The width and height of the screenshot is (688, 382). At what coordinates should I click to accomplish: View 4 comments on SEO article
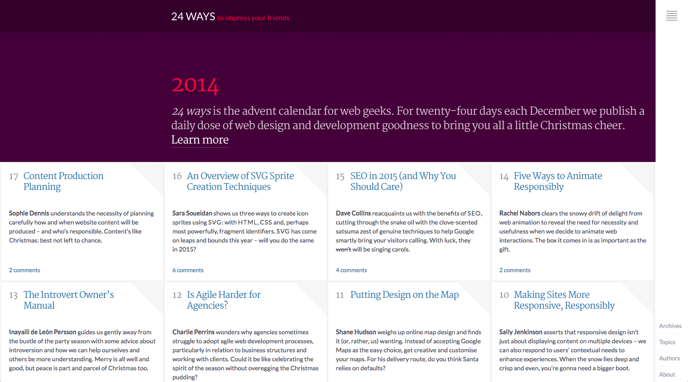(x=351, y=270)
